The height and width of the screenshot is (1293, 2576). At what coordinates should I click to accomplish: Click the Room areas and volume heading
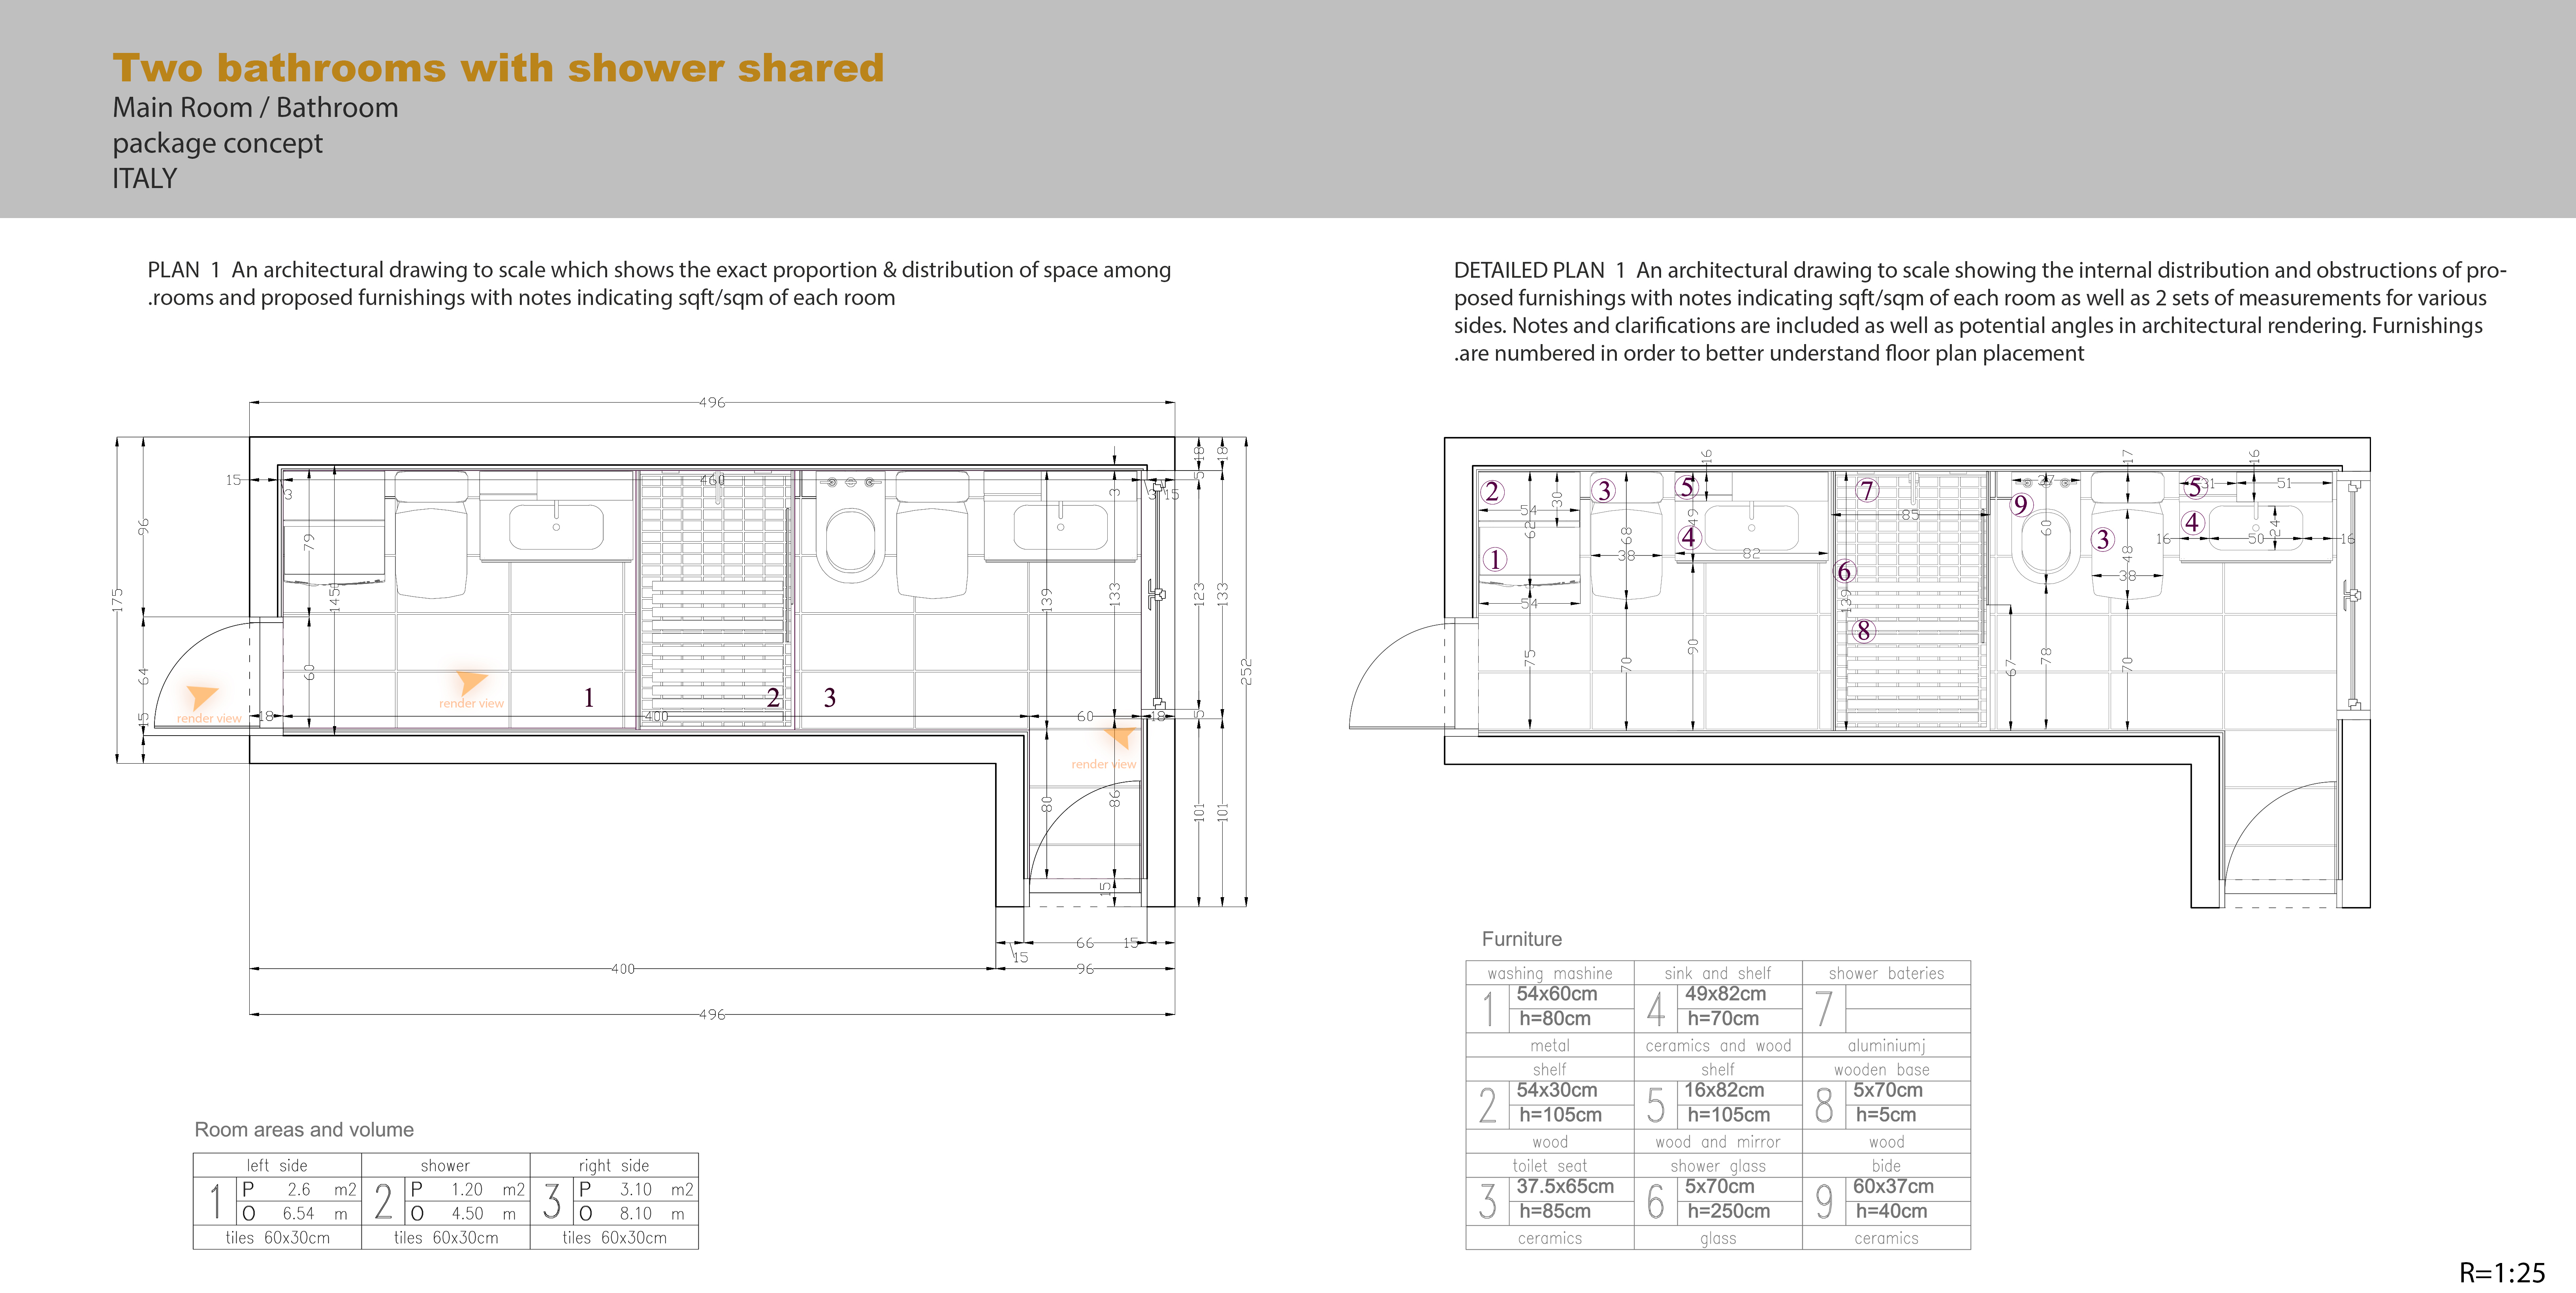point(304,1129)
